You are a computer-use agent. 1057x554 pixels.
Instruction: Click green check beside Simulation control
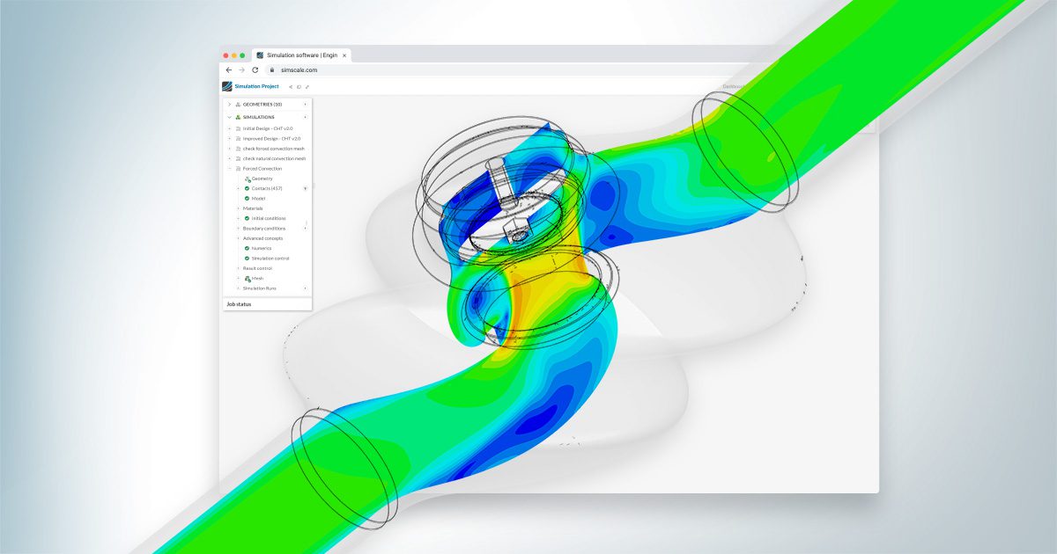[248, 259]
